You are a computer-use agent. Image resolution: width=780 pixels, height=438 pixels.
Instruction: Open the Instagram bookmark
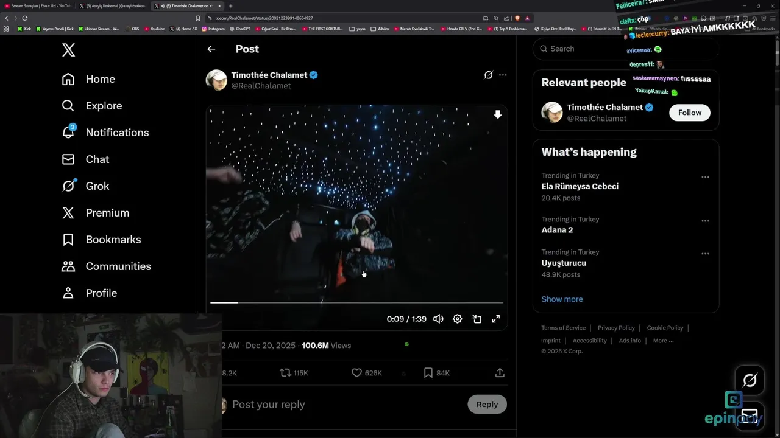coord(213,29)
